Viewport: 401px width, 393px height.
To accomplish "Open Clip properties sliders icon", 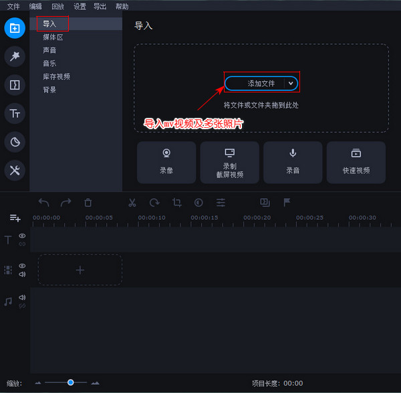I will point(221,203).
